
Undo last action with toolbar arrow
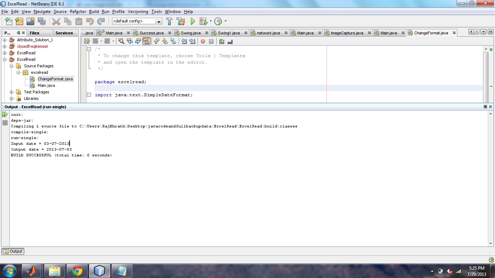[x=90, y=21]
